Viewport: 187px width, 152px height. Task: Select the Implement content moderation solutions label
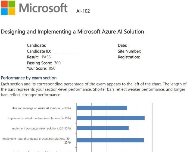(39, 118)
